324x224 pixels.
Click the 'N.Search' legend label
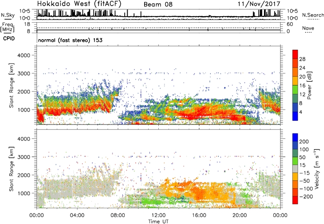click(313, 15)
